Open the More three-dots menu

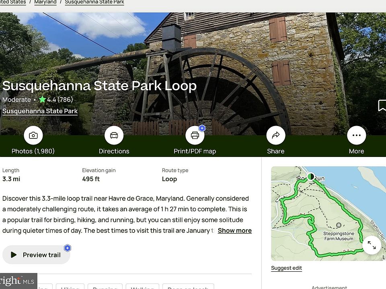click(x=357, y=135)
